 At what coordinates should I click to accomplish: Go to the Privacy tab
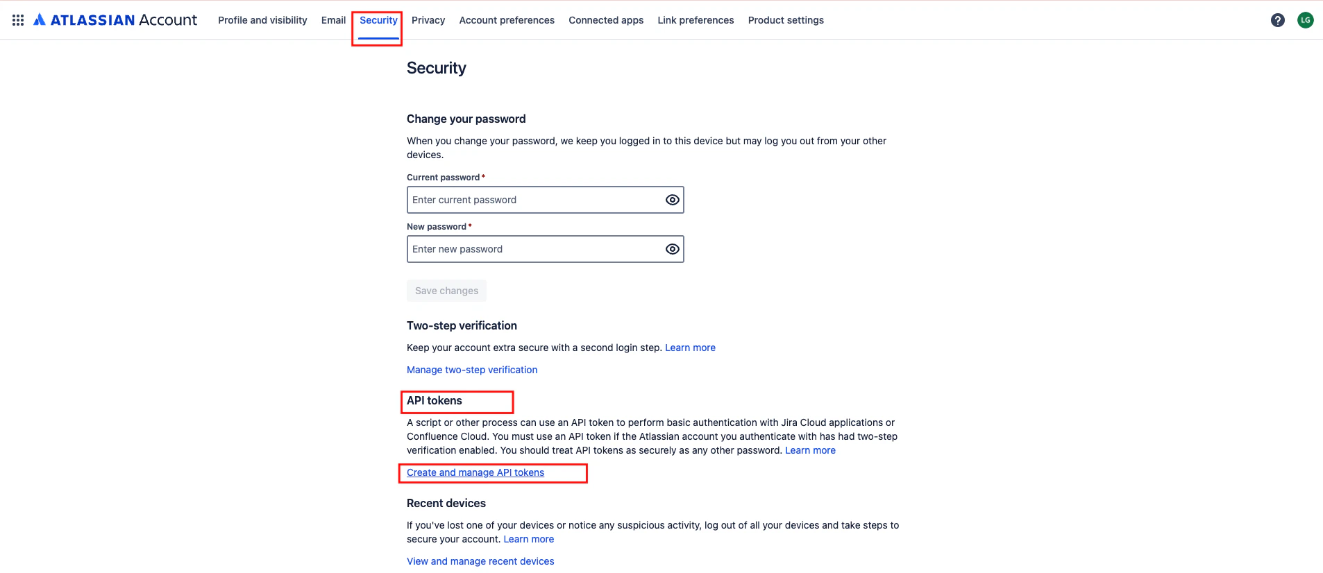428,20
